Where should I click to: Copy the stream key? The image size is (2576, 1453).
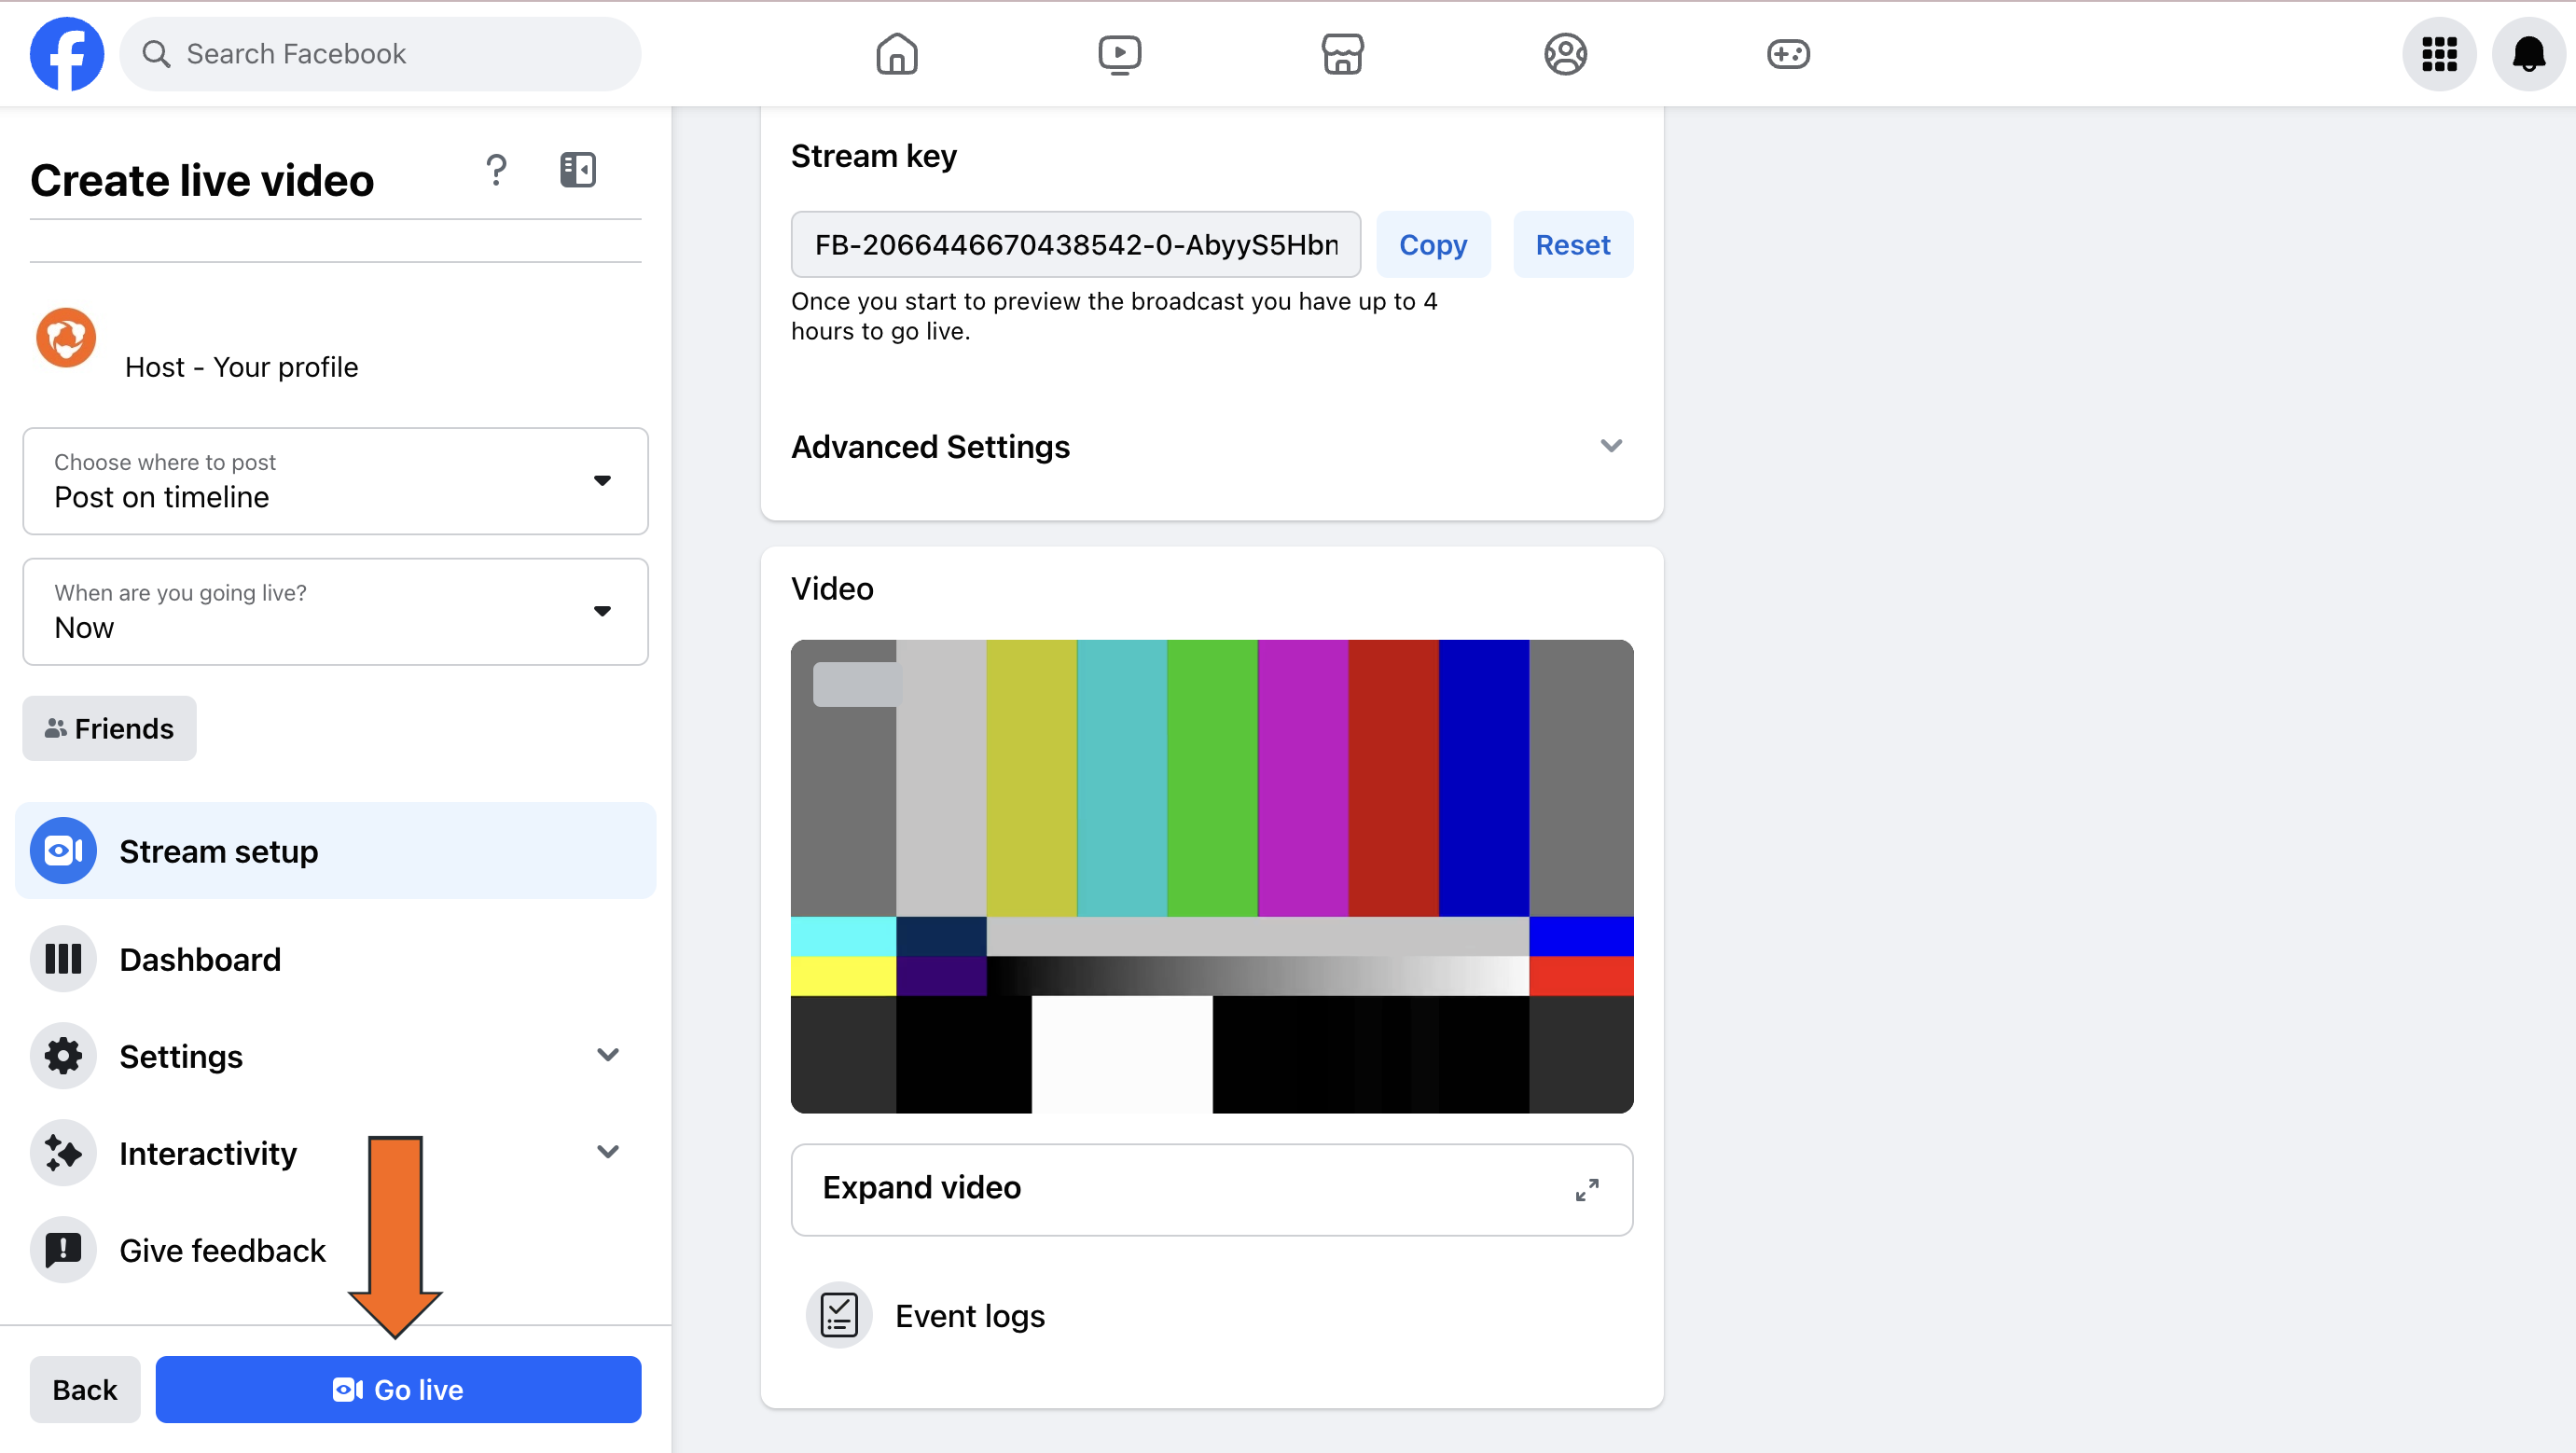click(1432, 244)
